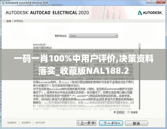
Task: Minimize the installer window
Action: pyautogui.click(x=149, y=2)
